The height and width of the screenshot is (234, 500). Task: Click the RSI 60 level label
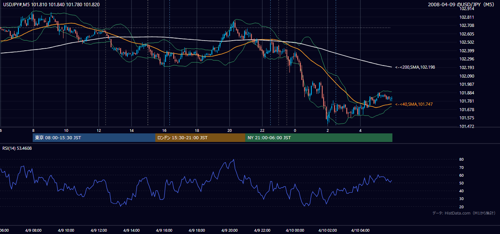462,175
